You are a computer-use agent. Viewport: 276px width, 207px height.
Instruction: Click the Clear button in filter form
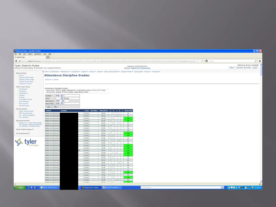(x=49, y=106)
